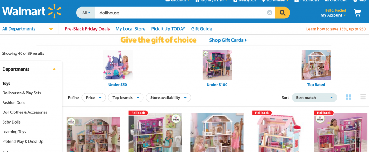Open the Top brands filter dropdown
The height and width of the screenshot is (152, 369).
click(x=126, y=98)
